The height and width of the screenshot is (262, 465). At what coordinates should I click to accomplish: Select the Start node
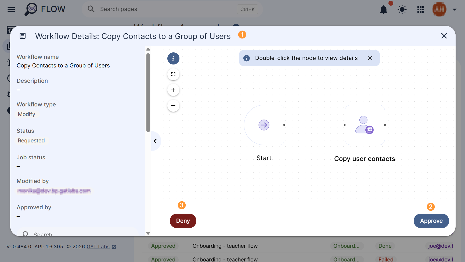pos(264,125)
